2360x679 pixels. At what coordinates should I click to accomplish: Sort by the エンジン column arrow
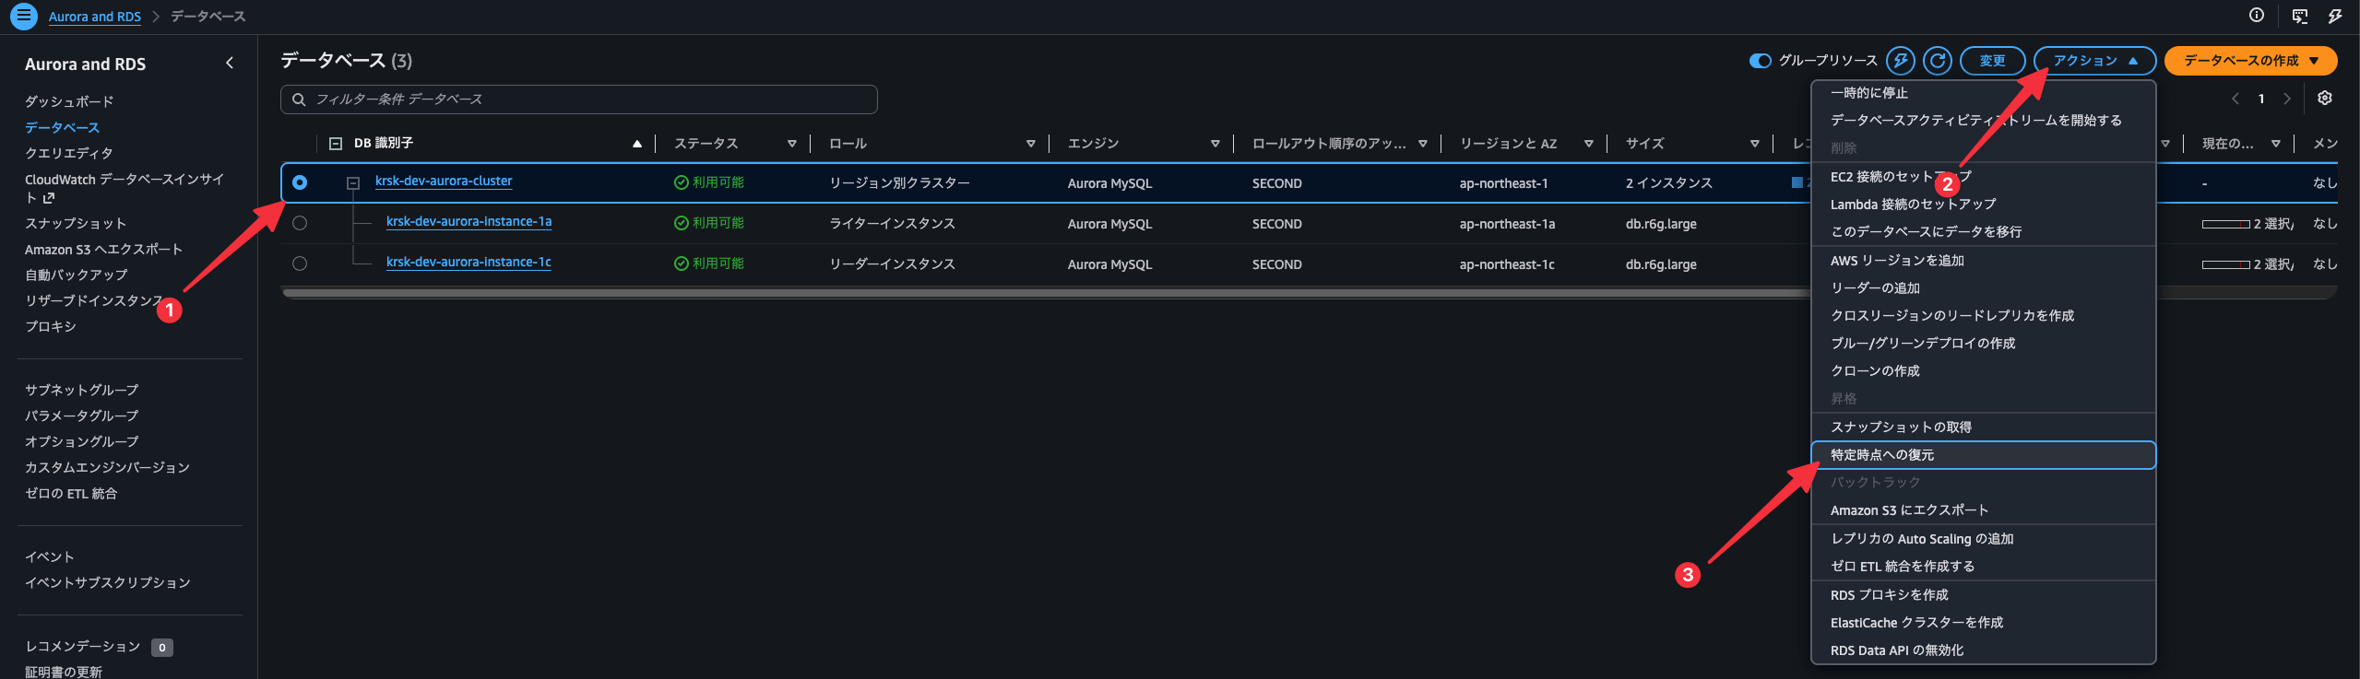(x=1216, y=144)
